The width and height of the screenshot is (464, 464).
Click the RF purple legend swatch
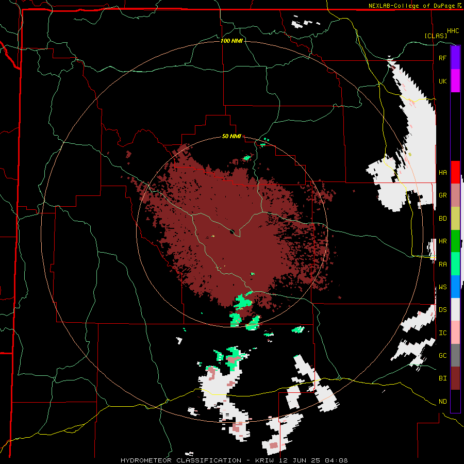click(455, 58)
